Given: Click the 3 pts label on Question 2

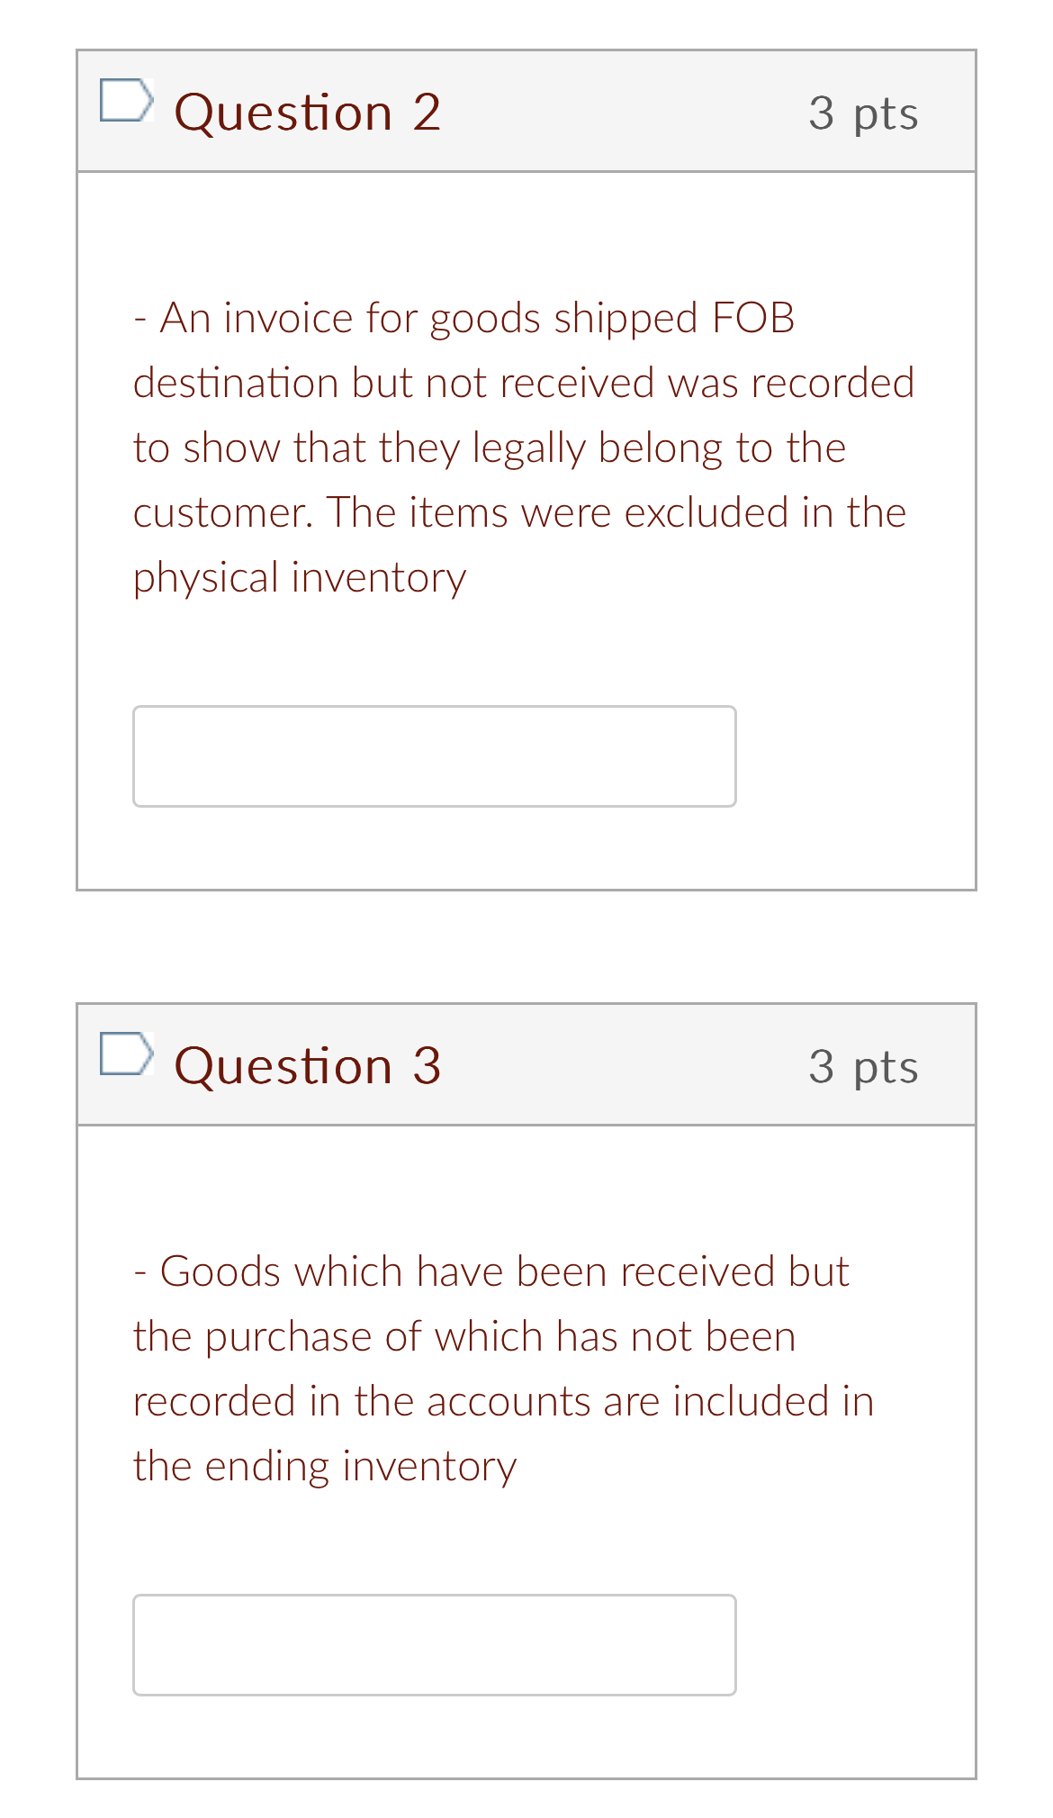Looking at the screenshot, I should (865, 113).
